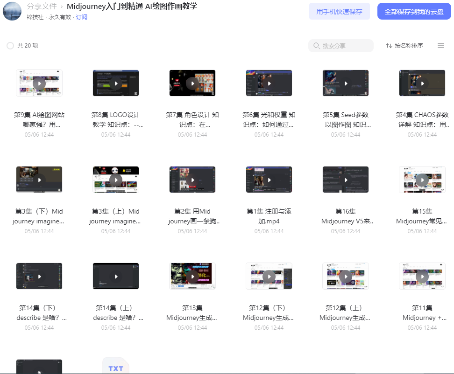Open 第14集(上) describe video thumbnail

(x=116, y=277)
